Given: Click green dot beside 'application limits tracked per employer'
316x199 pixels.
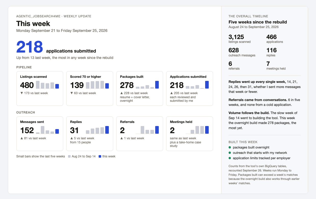Looking at the screenshot, I should pyautogui.click(x=230, y=158).
